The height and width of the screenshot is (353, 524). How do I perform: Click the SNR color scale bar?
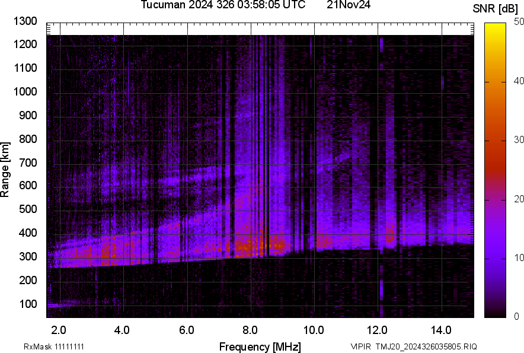pyautogui.click(x=496, y=170)
